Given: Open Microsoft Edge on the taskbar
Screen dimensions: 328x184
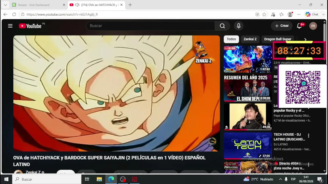Looking at the screenshot, I should pos(111,179).
